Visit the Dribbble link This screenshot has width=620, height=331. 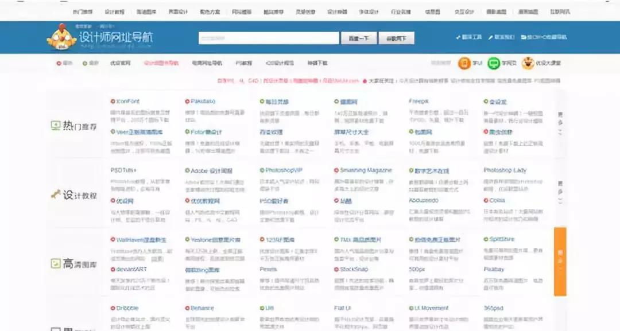point(127,307)
